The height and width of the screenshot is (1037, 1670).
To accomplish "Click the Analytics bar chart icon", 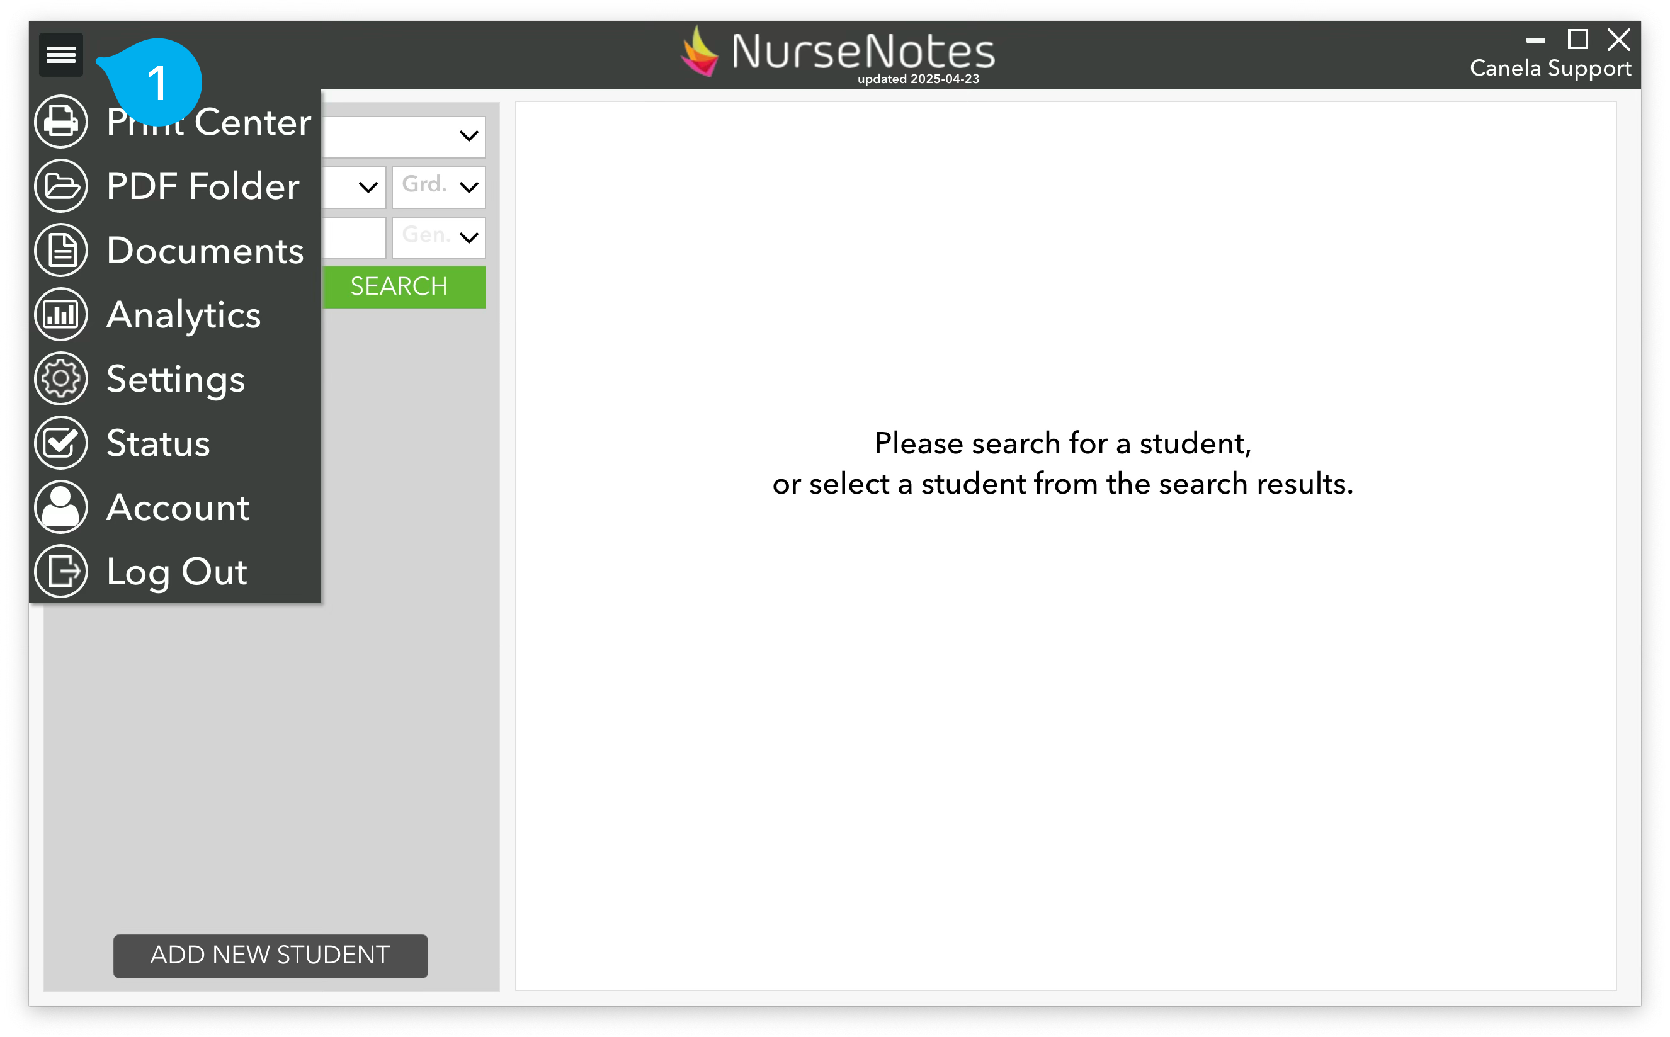I will 61,315.
